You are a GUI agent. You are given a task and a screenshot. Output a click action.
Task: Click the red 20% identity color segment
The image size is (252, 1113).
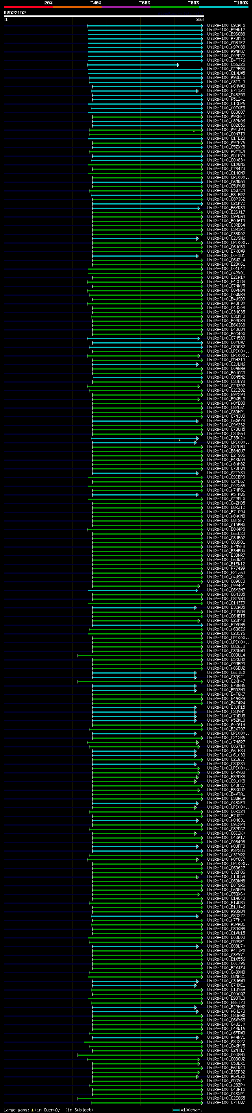[x=28, y=7]
